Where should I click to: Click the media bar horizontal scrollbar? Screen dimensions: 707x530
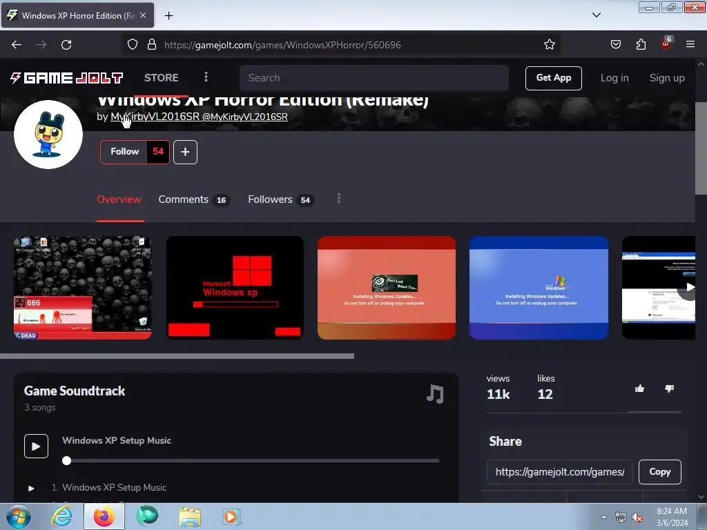(177, 356)
